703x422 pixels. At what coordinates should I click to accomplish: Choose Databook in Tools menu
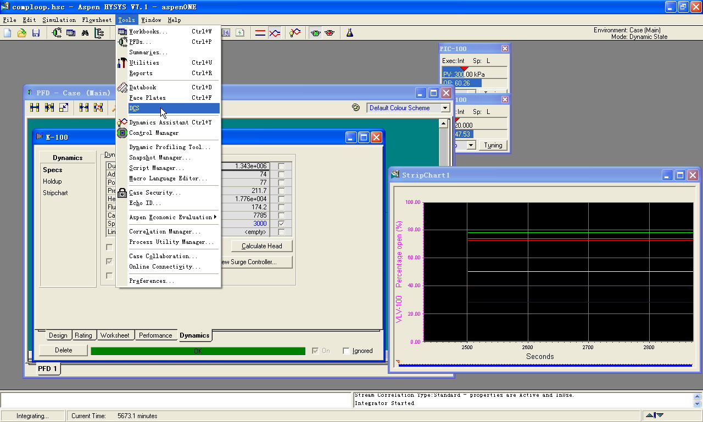[174, 87]
